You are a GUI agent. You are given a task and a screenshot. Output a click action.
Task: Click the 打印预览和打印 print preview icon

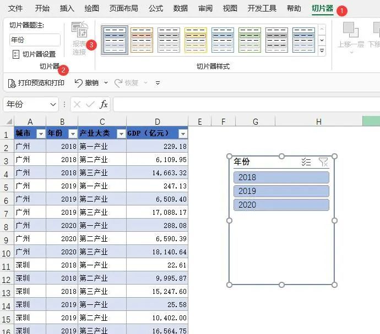click(x=12, y=83)
